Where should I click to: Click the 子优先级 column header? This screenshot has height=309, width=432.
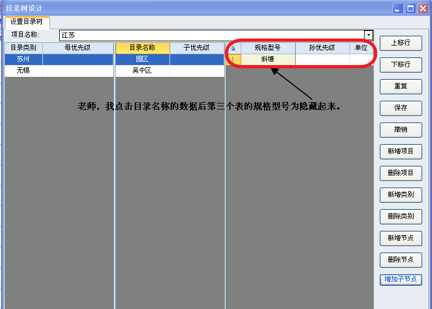197,48
